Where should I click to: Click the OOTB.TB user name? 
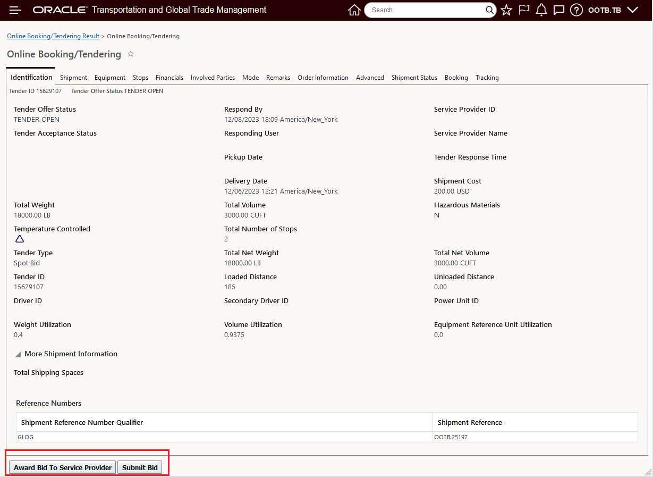click(x=605, y=10)
